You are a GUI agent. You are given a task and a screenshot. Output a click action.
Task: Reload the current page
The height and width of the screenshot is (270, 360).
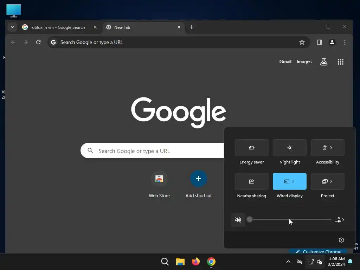coord(38,42)
